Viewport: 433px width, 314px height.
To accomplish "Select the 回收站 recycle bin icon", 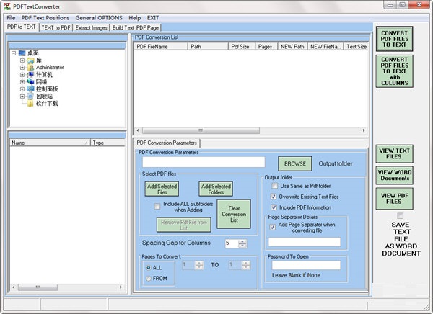I will pyautogui.click(x=30, y=97).
